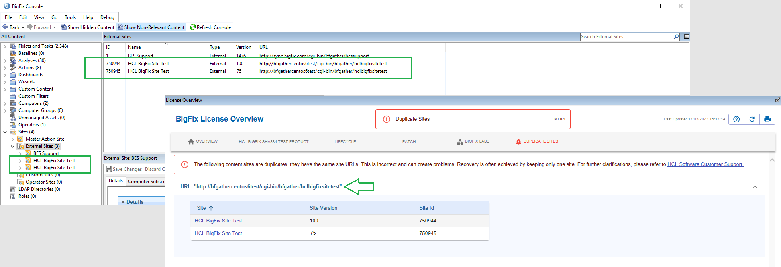
Task: Click the Refresh Console button
Action: pyautogui.click(x=210, y=27)
